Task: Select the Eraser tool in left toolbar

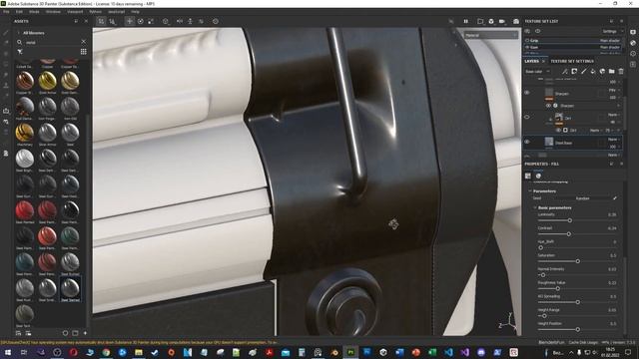Action: point(6,42)
